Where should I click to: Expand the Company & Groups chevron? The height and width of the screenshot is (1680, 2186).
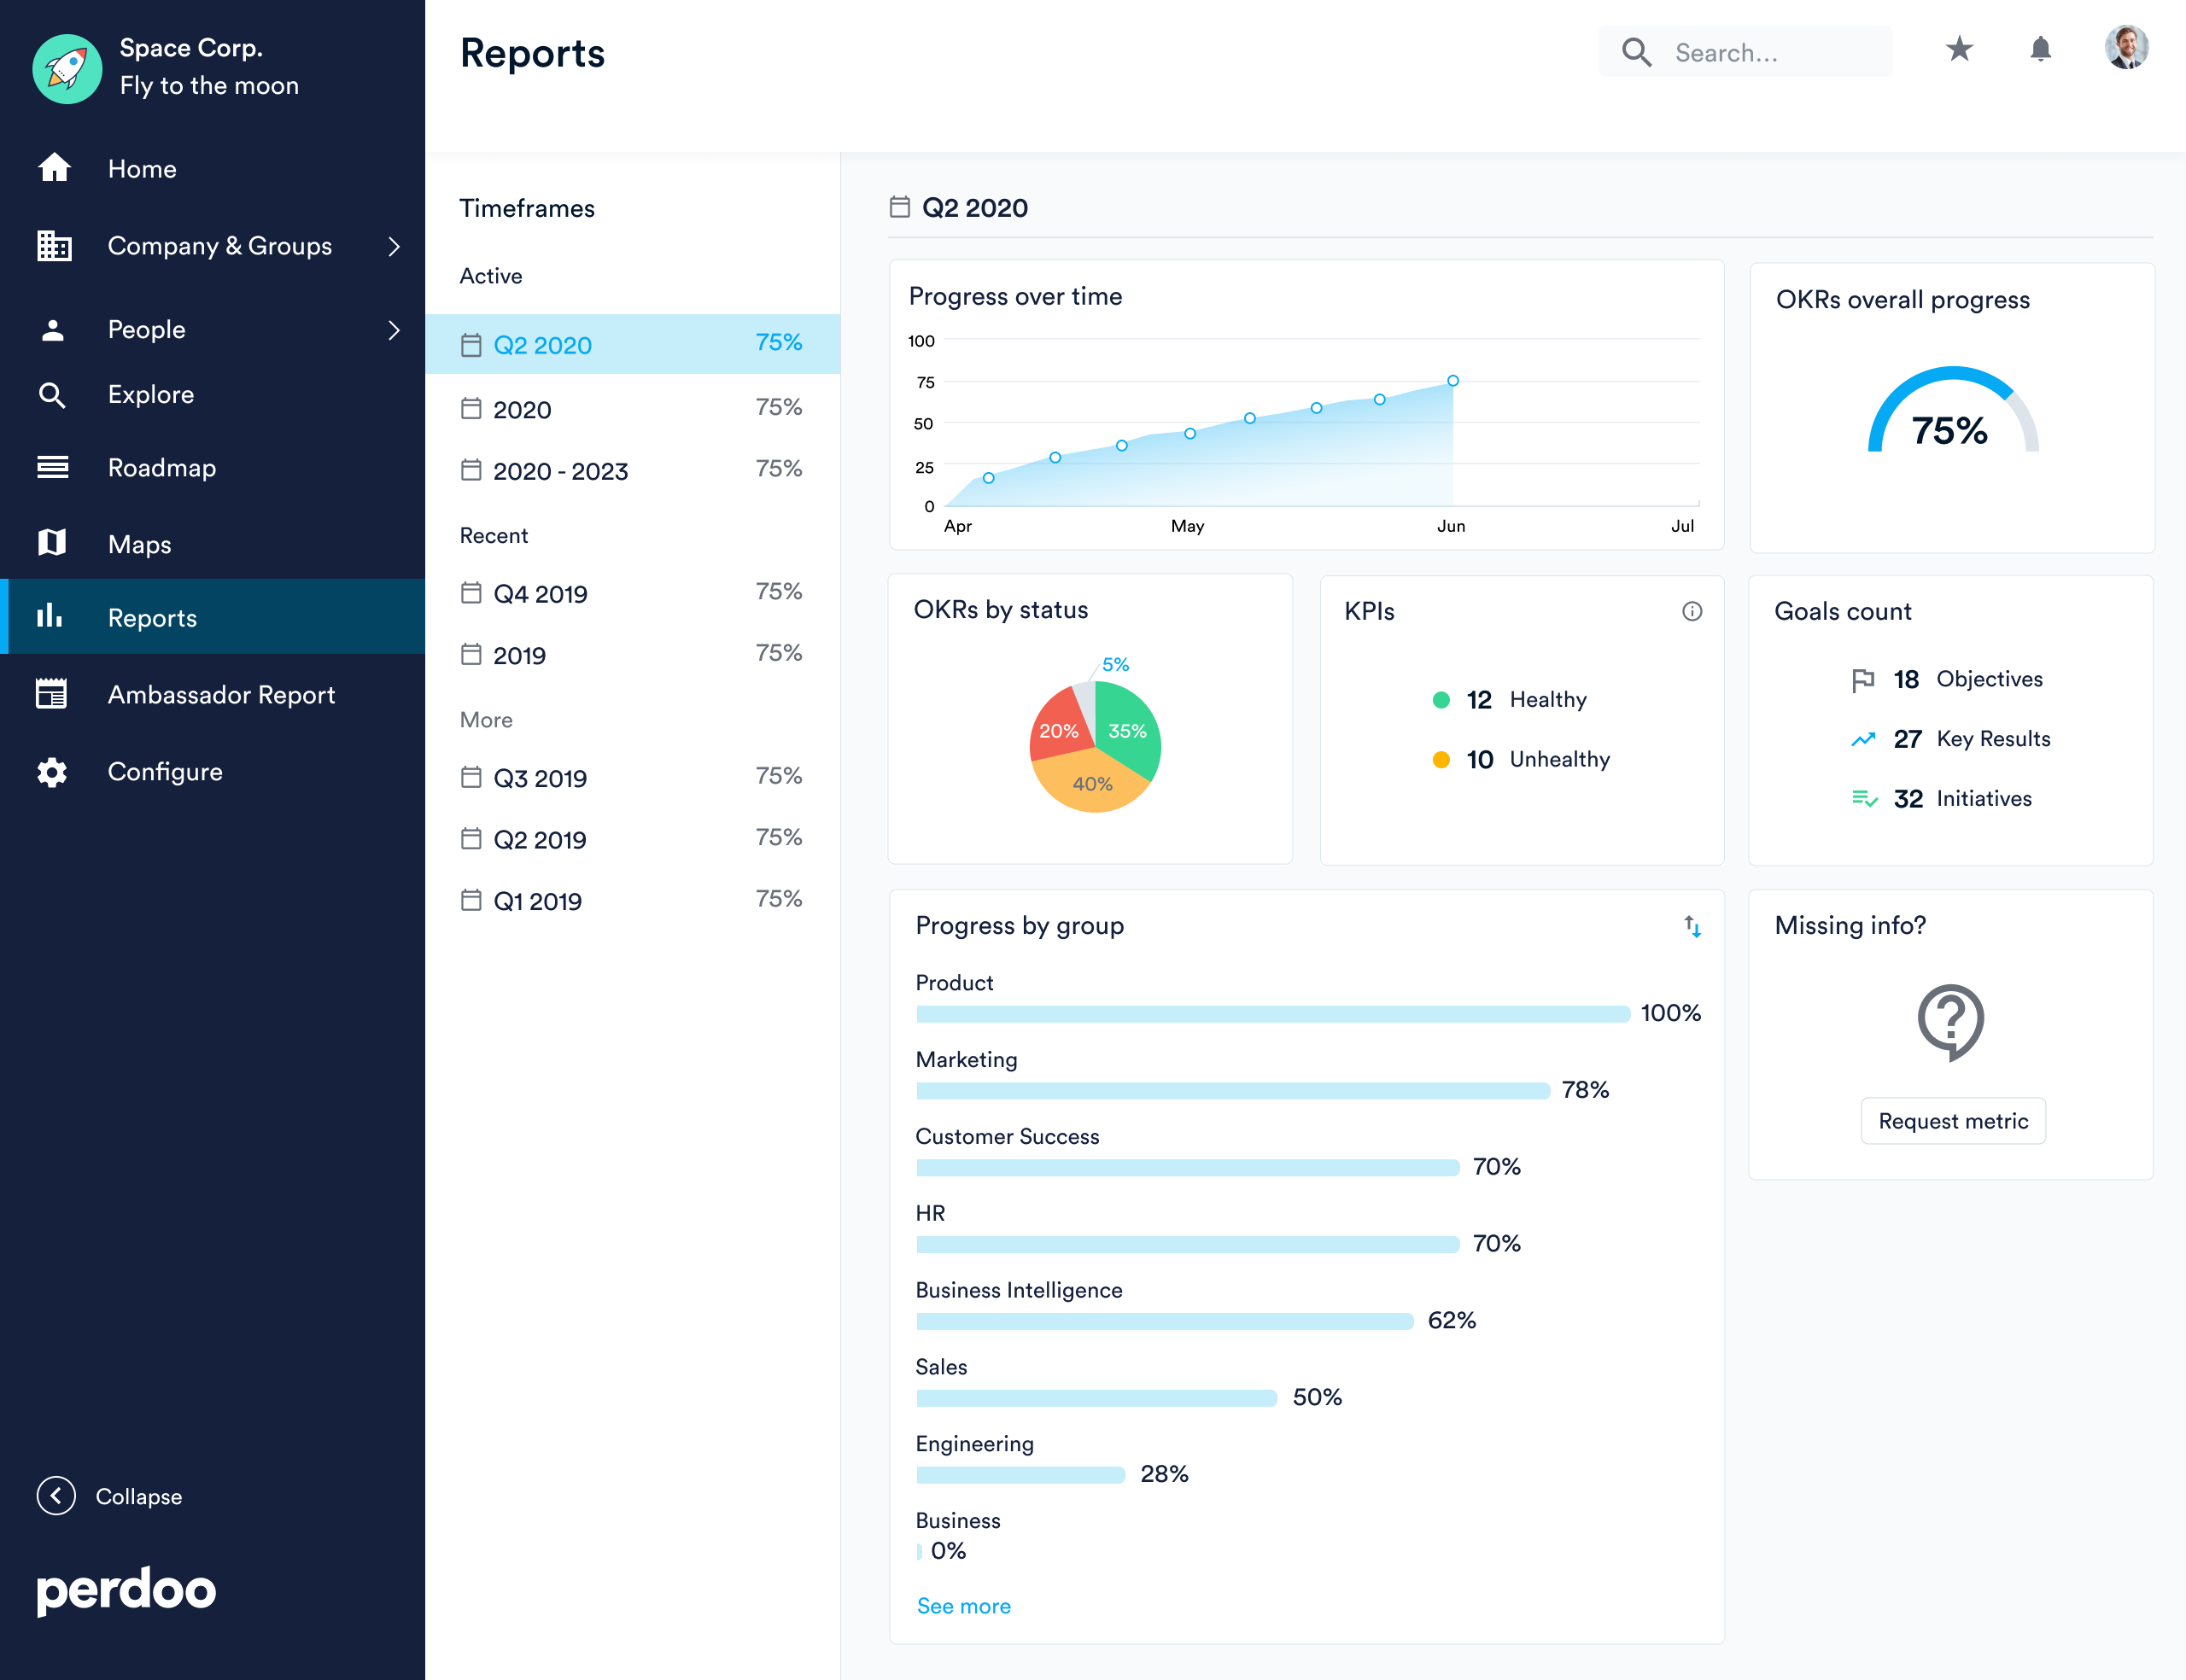[x=394, y=246]
